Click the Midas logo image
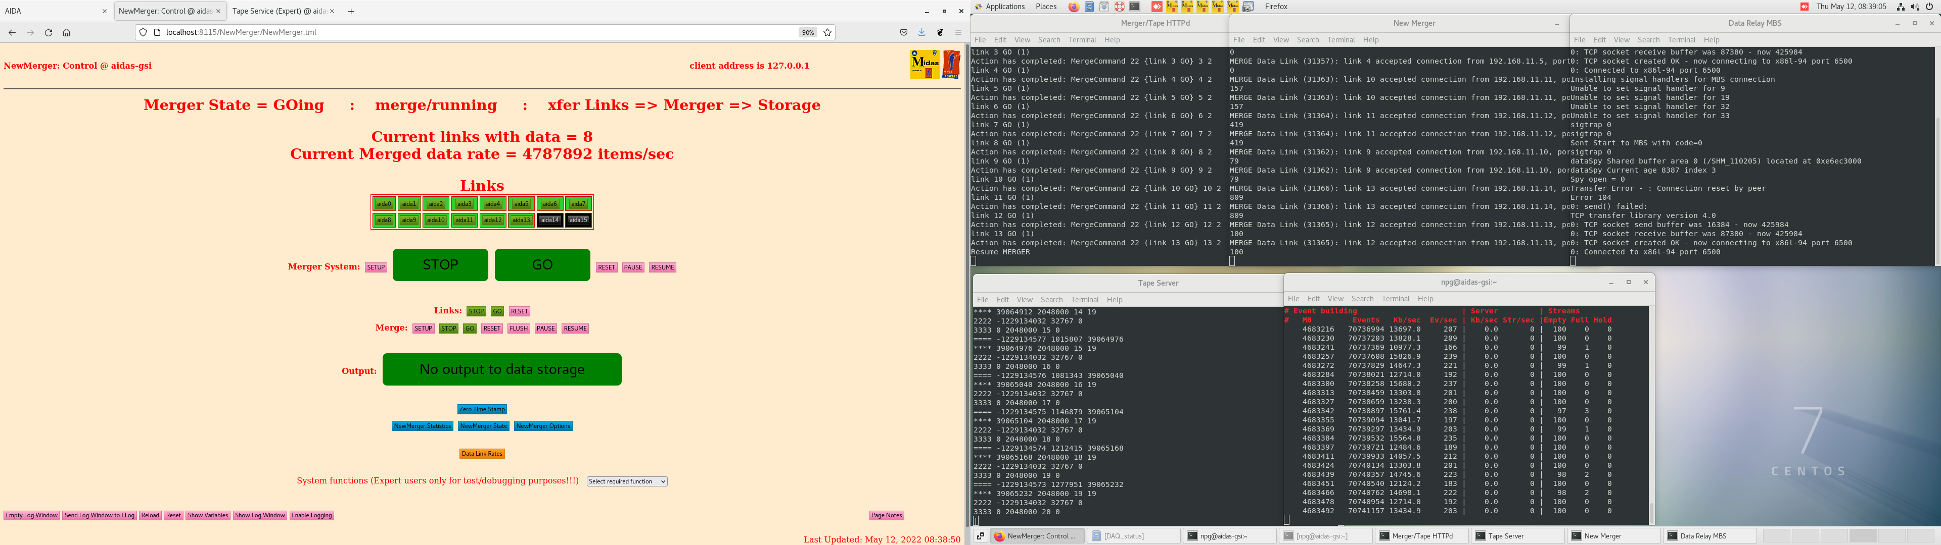This screenshot has width=1941, height=545. [925, 65]
